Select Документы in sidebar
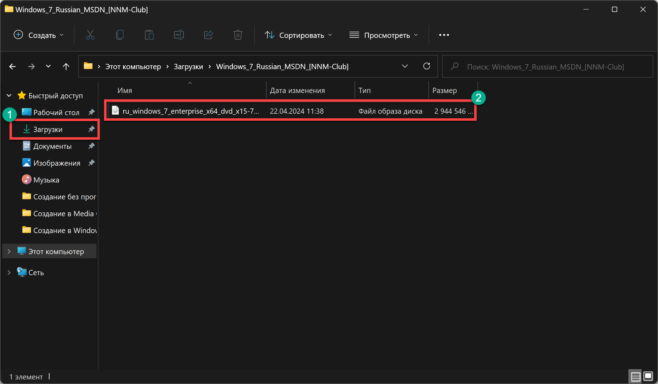Image resolution: width=658 pixels, height=384 pixels. 52,146
